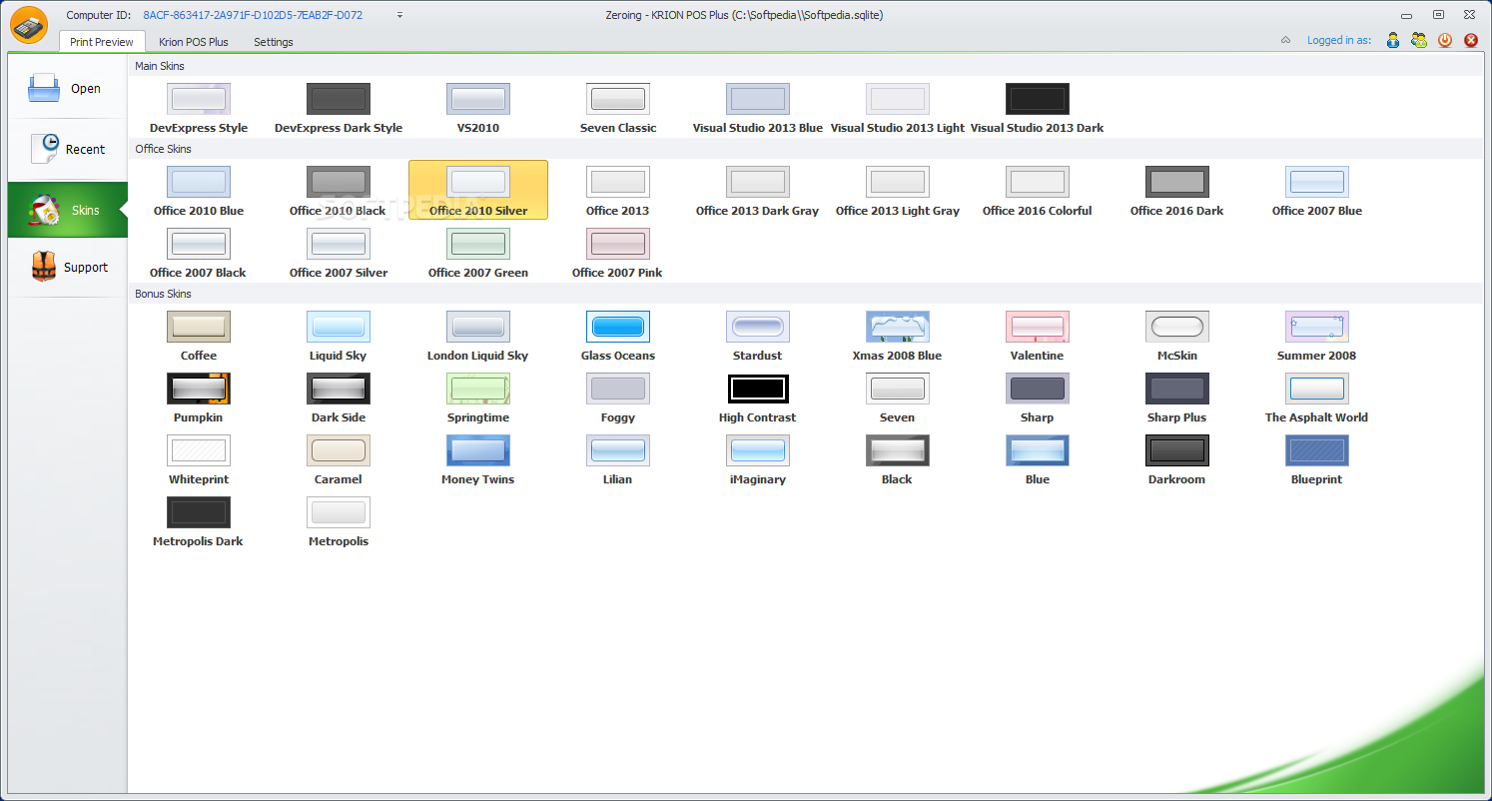Viewport: 1492px width, 801px height.
Task: Pick the Office 2007 Silver skin
Action: [x=339, y=253]
